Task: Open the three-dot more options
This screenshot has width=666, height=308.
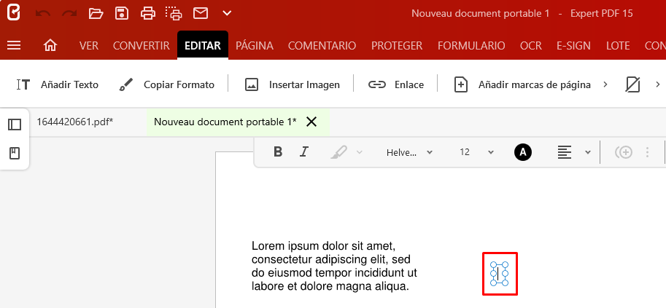Action: pos(647,152)
